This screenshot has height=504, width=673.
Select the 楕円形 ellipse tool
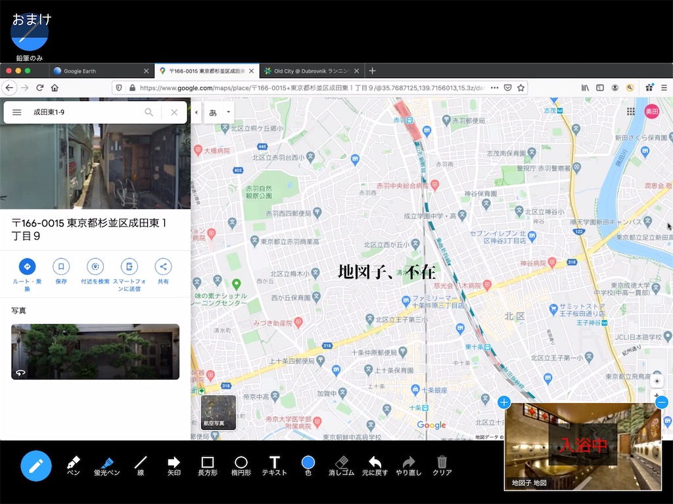click(x=241, y=465)
